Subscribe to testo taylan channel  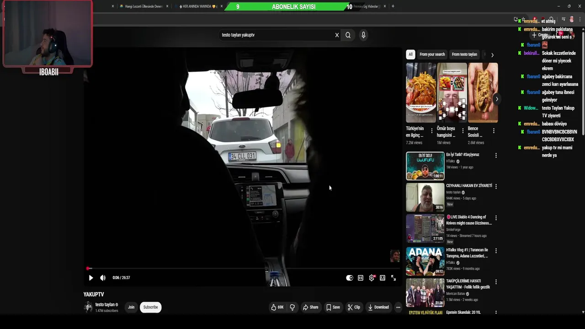(x=150, y=307)
